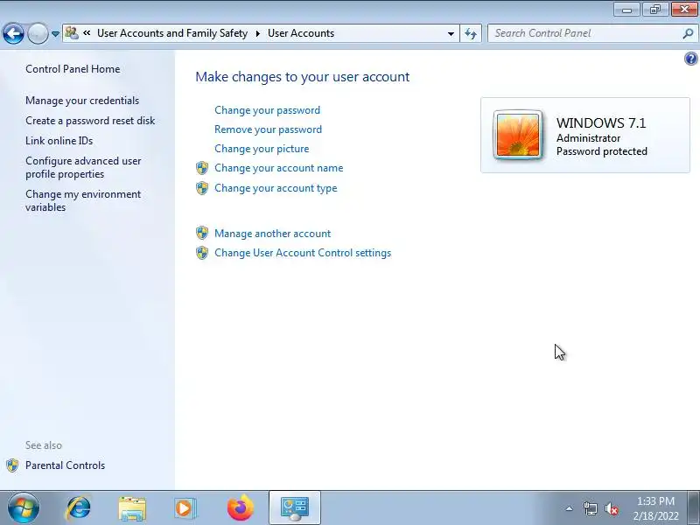Click Remove your password
700x525 pixels.
[x=268, y=129]
